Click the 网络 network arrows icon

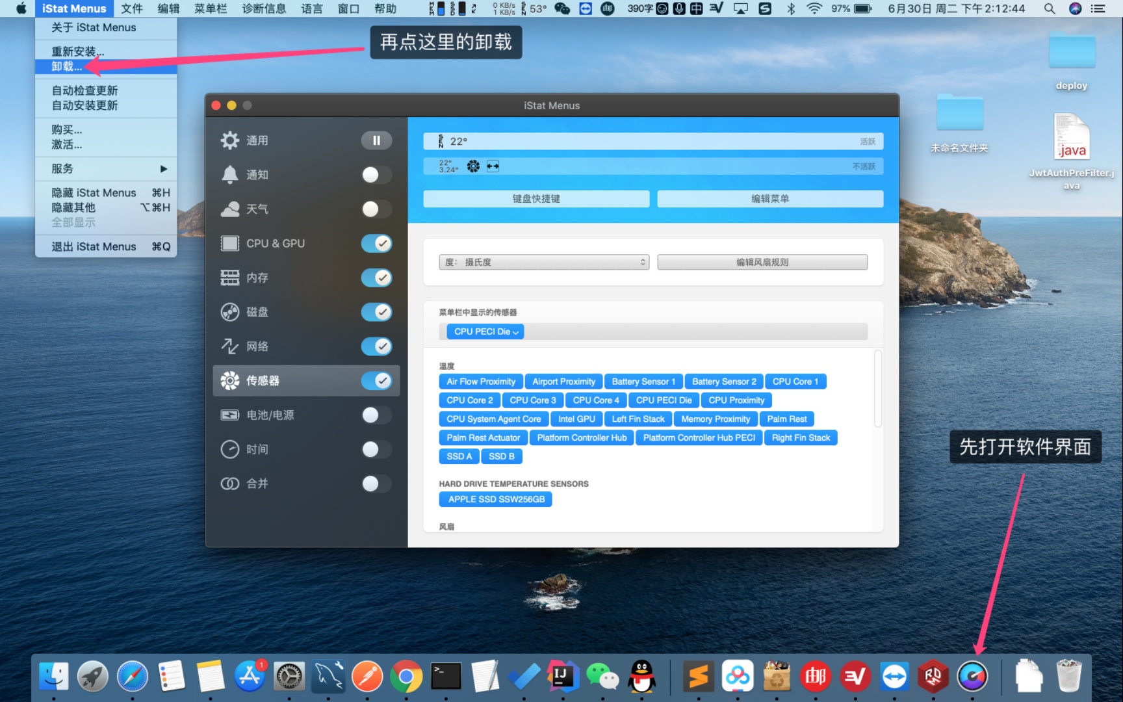point(229,346)
